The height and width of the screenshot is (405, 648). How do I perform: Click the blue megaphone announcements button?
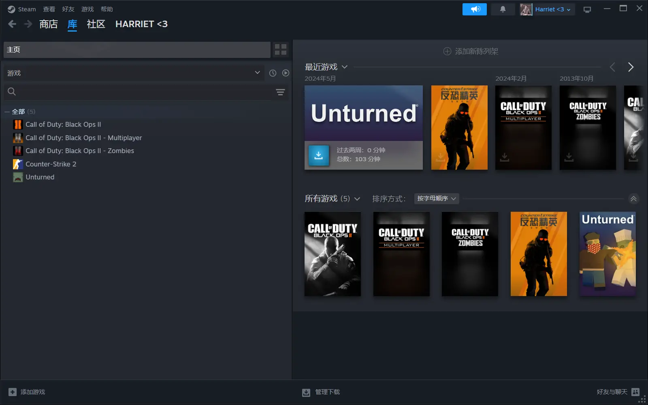[x=475, y=9]
